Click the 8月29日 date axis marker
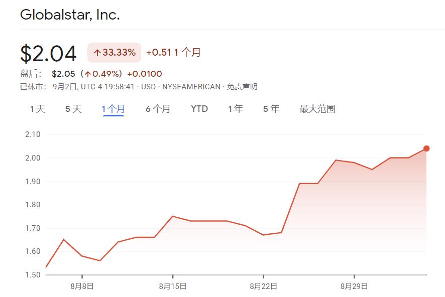This screenshot has height=297, width=445. coord(354,286)
